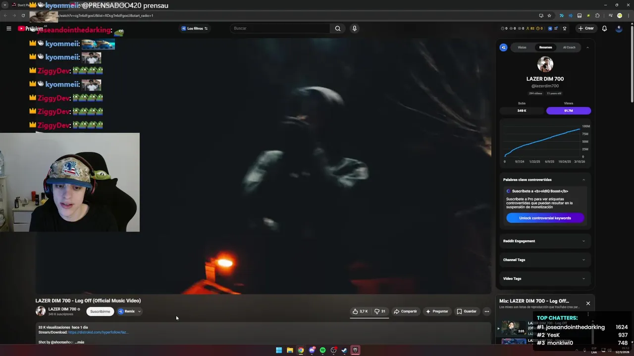Screen dimensions: 634x356
Task: Collapse Palabras clave controvertidas section
Action: (583, 179)
